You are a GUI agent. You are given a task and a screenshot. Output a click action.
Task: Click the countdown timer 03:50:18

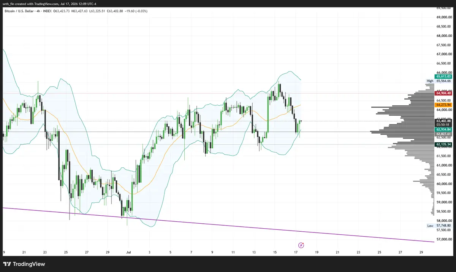point(443,124)
